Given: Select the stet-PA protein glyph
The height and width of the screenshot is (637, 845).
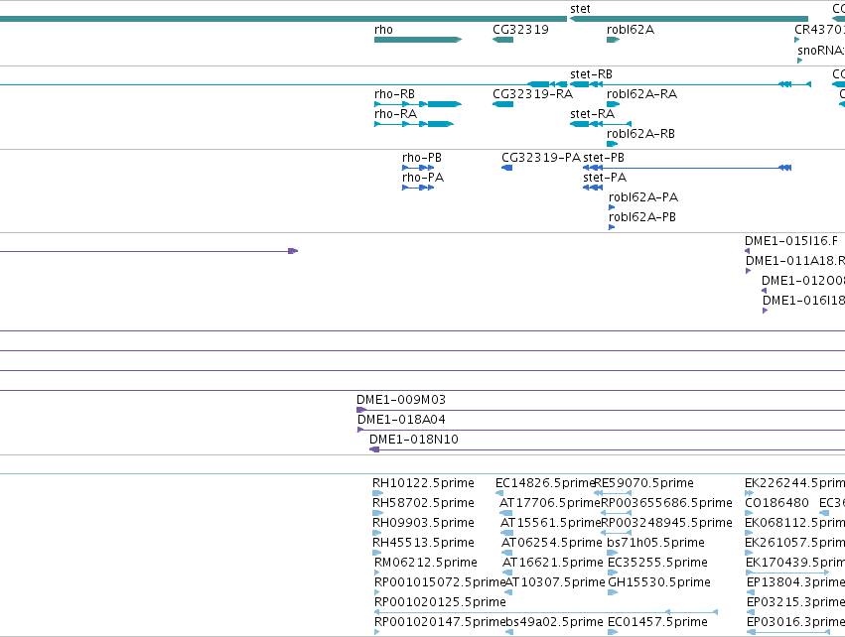Looking at the screenshot, I should (x=593, y=188).
